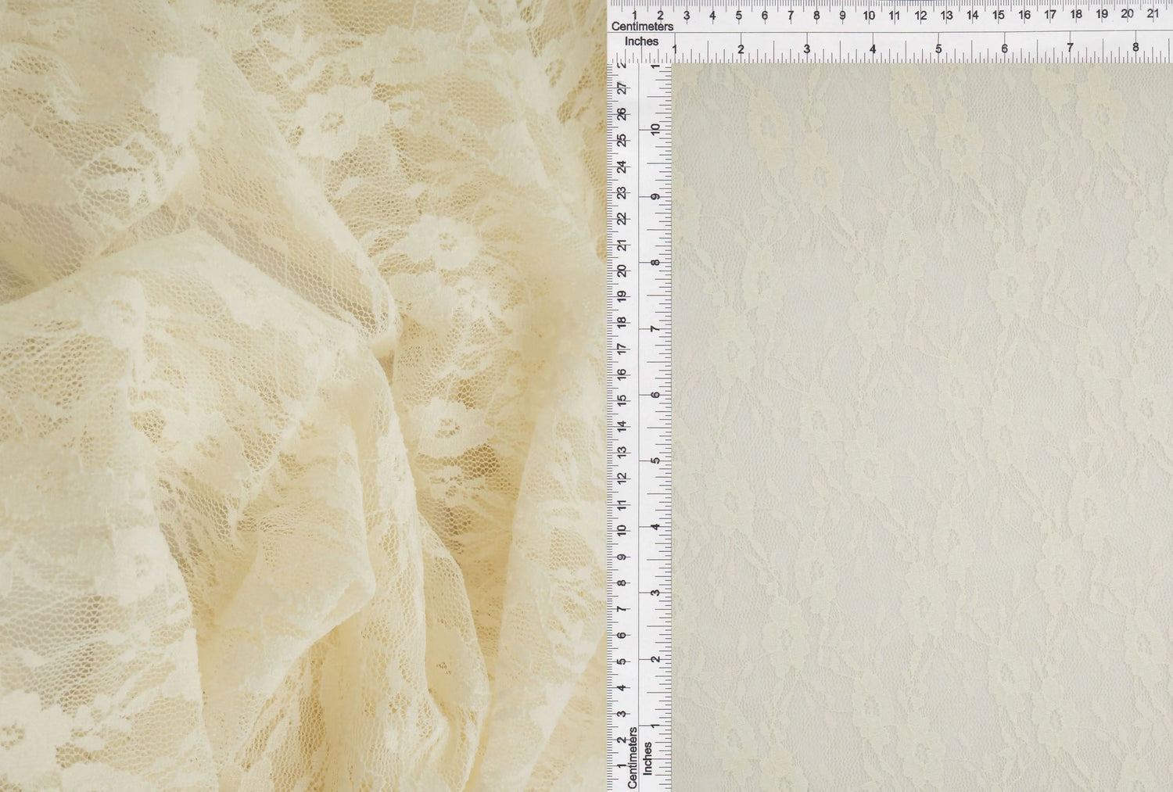Click the vertical "Centimeters" label on side ruler
The width and height of the screenshot is (1173, 792).
(633, 758)
